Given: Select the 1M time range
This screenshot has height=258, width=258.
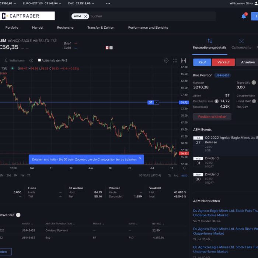Looking at the screenshot, I should point(15,175).
